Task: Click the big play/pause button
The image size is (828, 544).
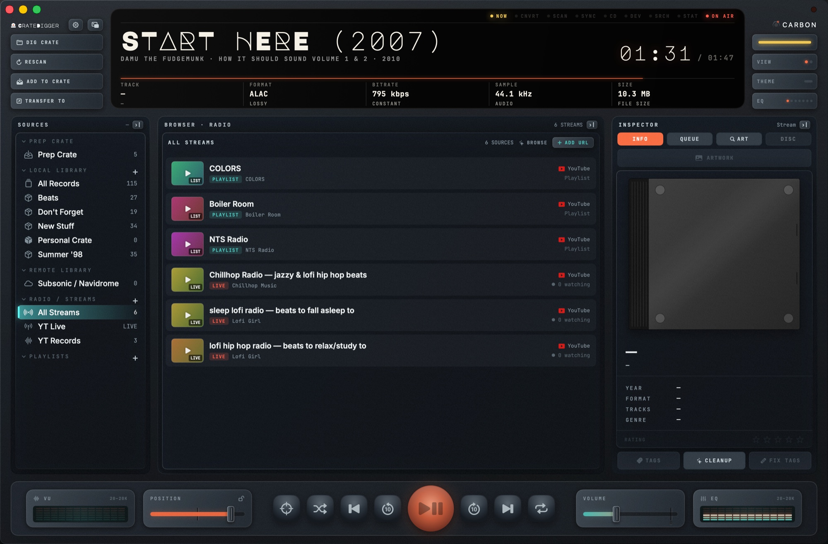Action: [x=431, y=508]
